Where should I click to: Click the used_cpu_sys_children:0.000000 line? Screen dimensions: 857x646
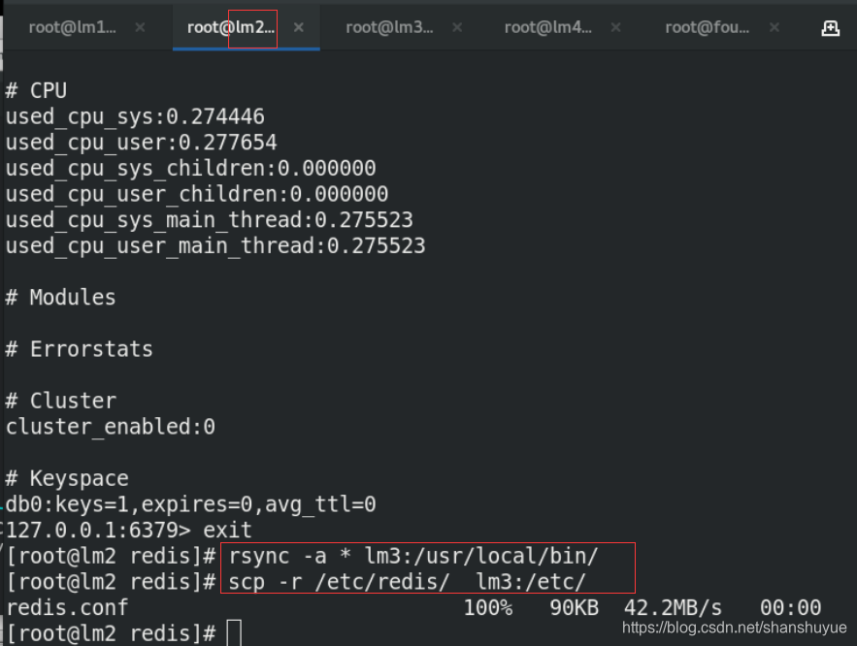[x=191, y=168]
